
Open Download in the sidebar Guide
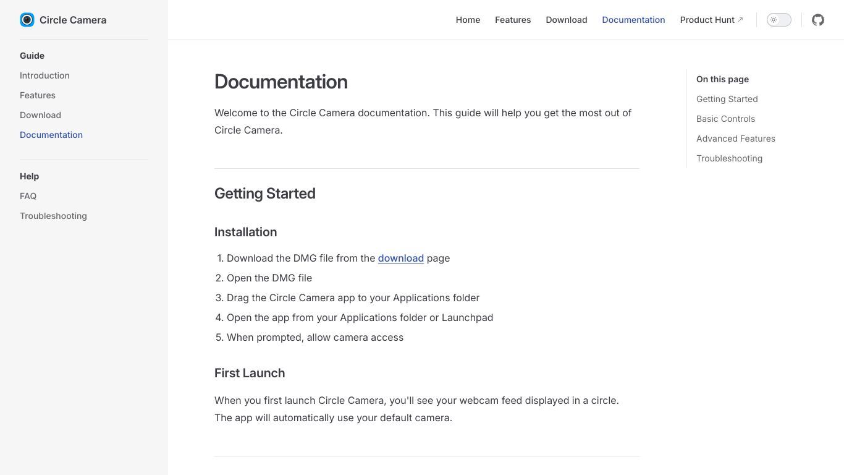(x=40, y=115)
